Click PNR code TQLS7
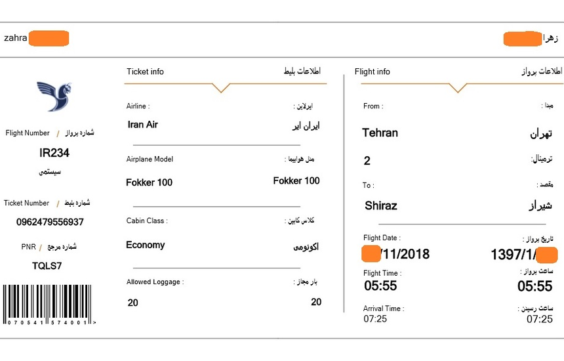Viewport: 564px width, 361px height. coord(47,266)
